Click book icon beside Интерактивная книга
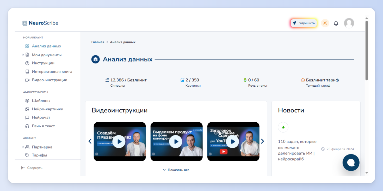This screenshot has height=191, width=383. tap(27, 71)
